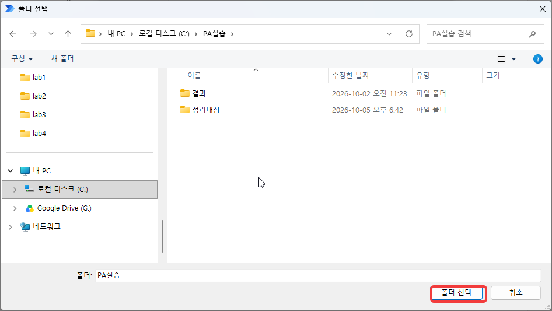Open the view options dropdown arrow
Image resolution: width=552 pixels, height=311 pixels.
point(513,59)
